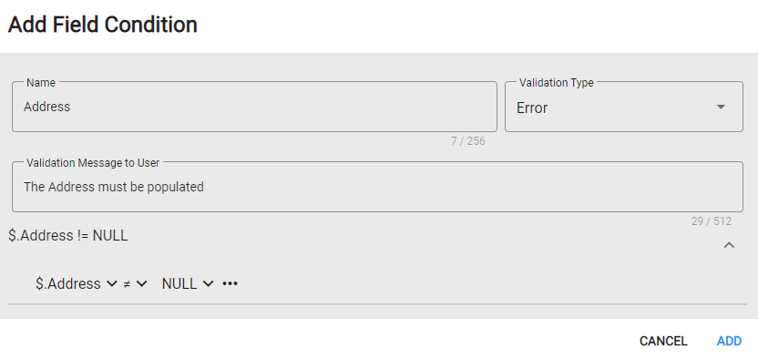This screenshot has width=758, height=359.
Task: Click the Validation Message to User label
Action: coord(93,163)
